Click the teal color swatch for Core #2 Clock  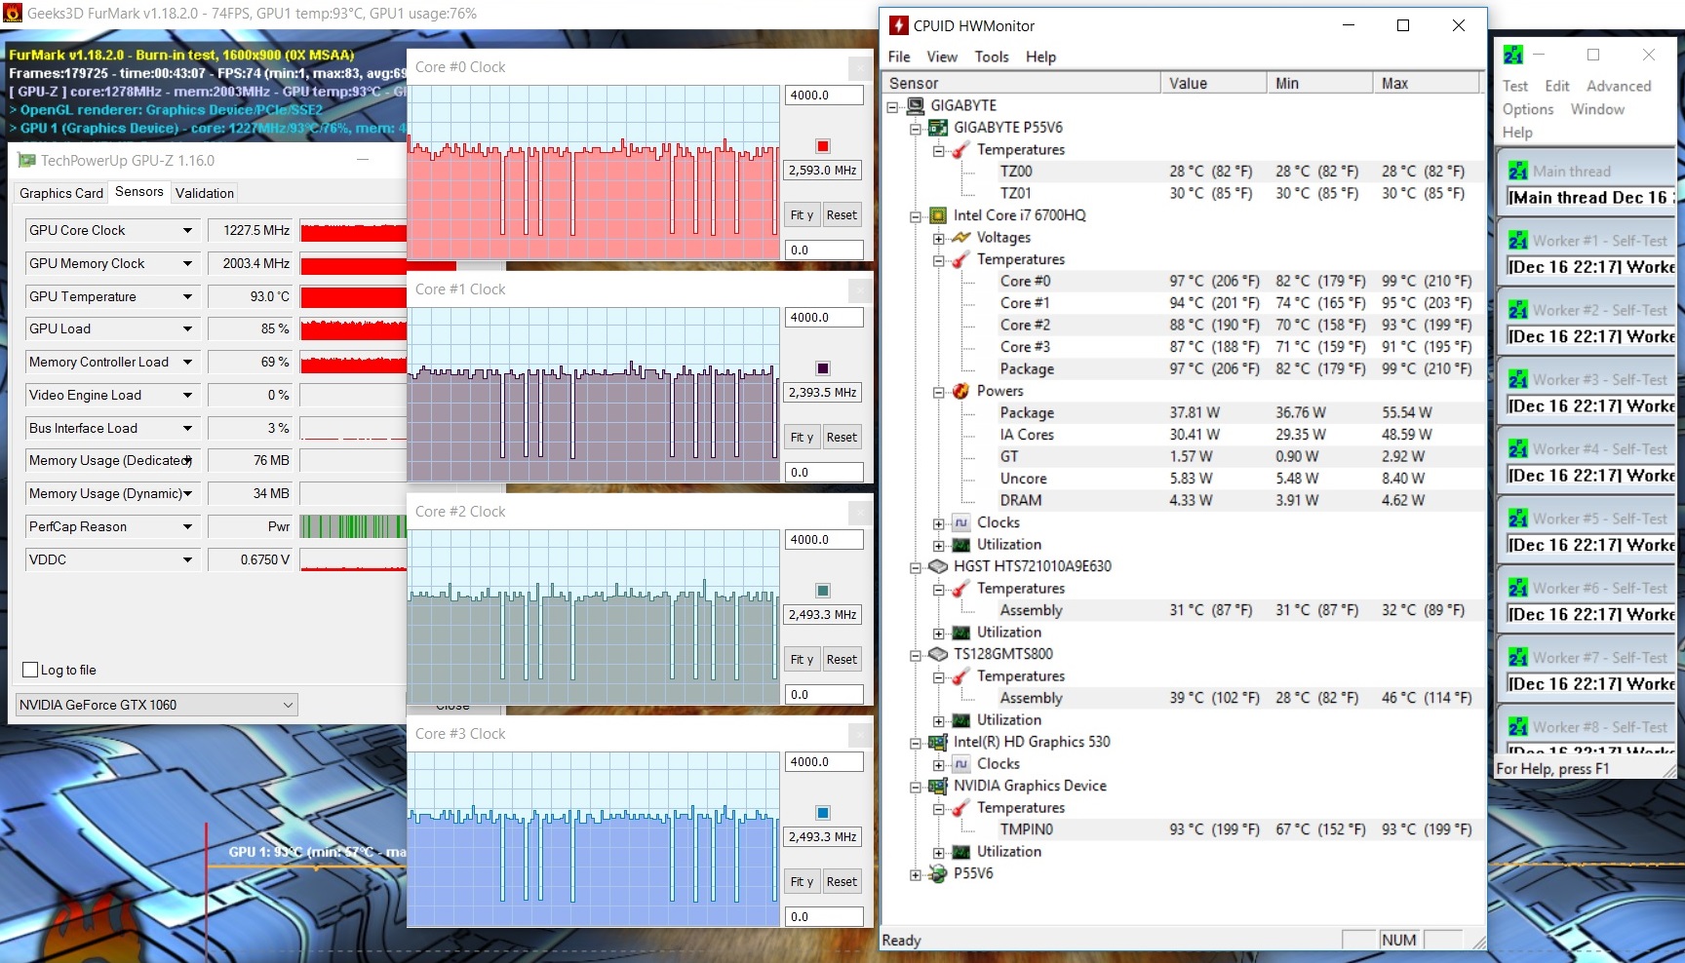[x=823, y=591]
